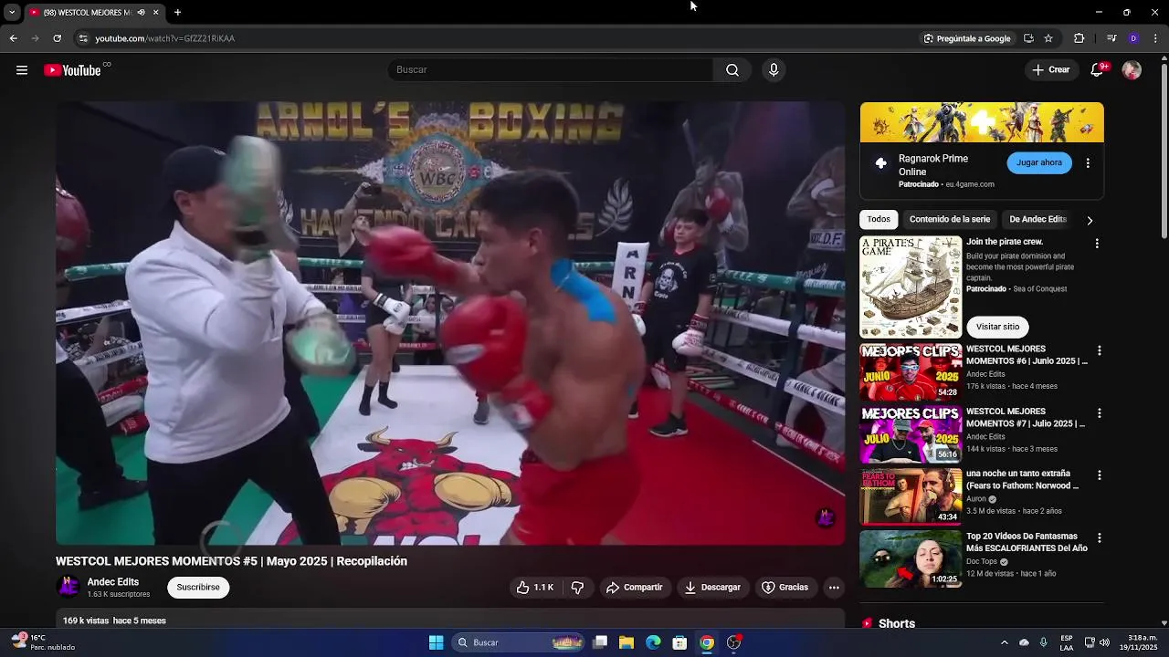Open options for MEJORES MOMENTOS #6 video
The width and height of the screenshot is (1169, 657).
1100,350
